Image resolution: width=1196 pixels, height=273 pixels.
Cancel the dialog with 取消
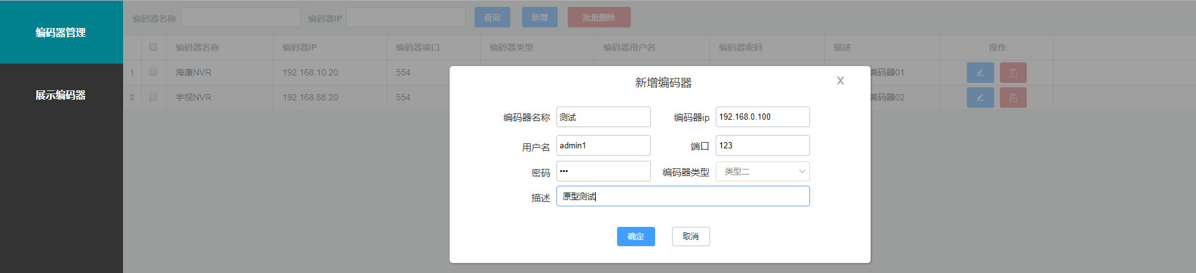point(691,236)
